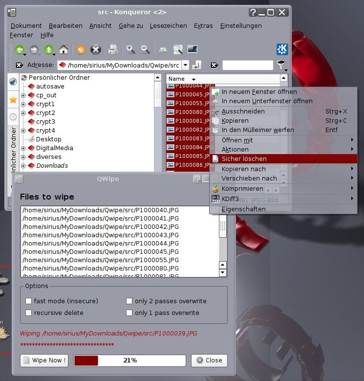The height and width of the screenshot is (381, 364).
Task: Expand the crypt4 folder node
Action: point(23,131)
